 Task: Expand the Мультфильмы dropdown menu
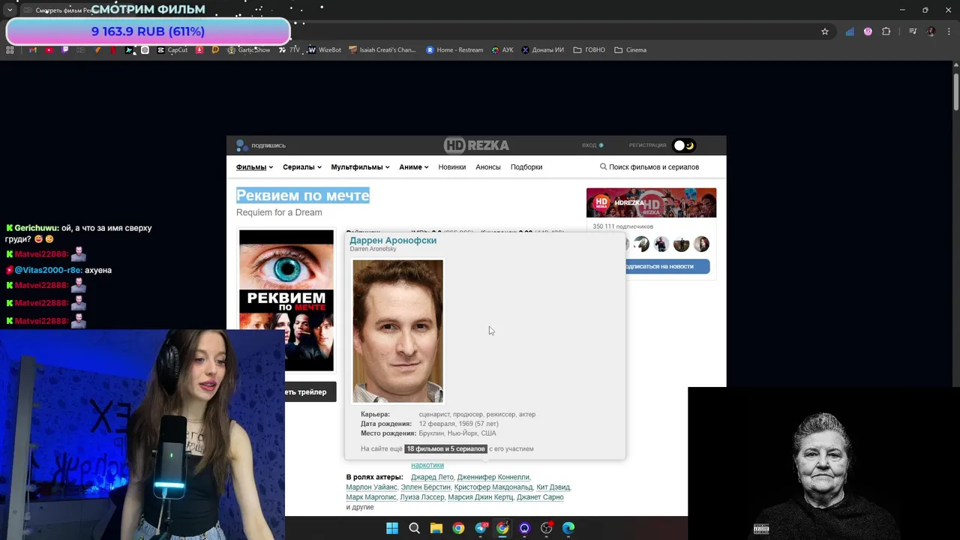click(x=360, y=167)
